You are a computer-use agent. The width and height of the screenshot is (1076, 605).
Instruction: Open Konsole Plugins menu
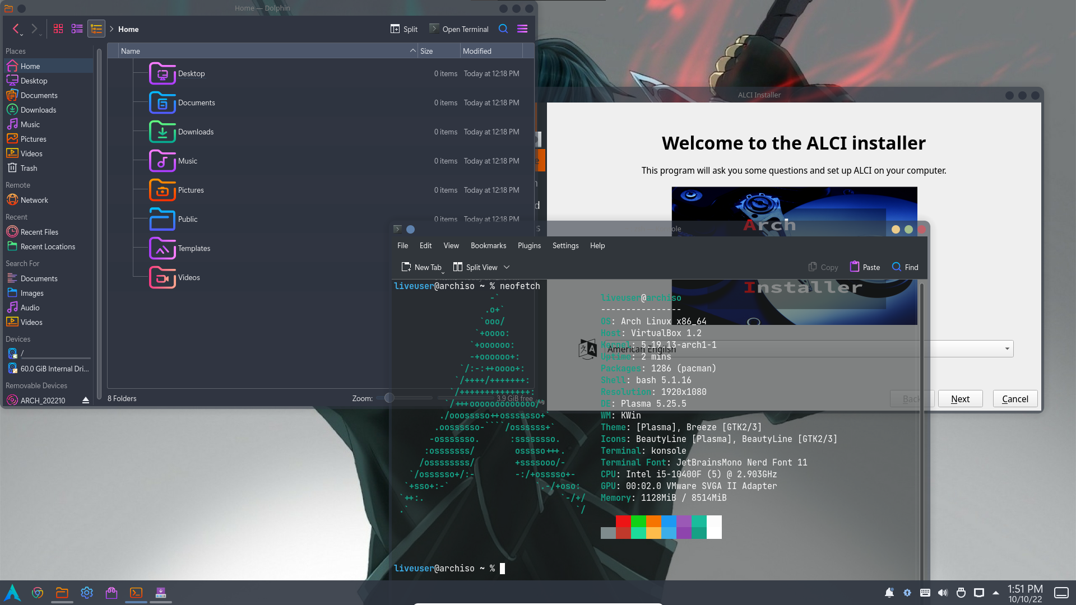[x=529, y=245]
